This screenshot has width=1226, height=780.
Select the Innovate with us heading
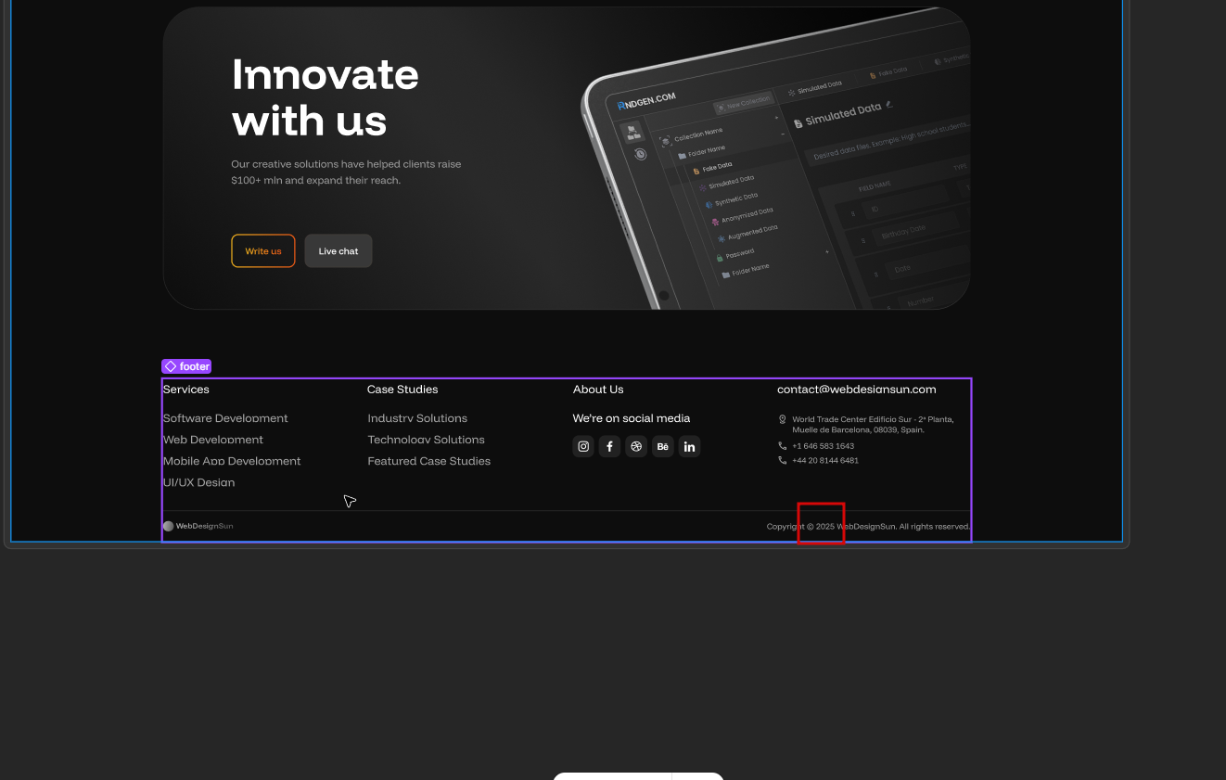[325, 97]
